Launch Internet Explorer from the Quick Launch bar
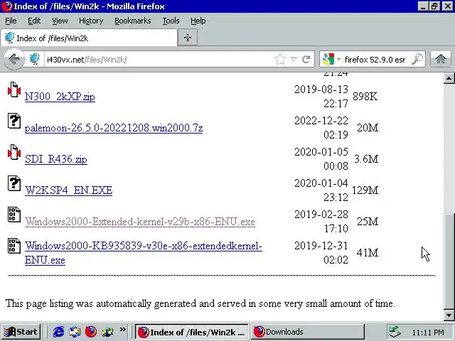The image size is (455, 341). 58,332
